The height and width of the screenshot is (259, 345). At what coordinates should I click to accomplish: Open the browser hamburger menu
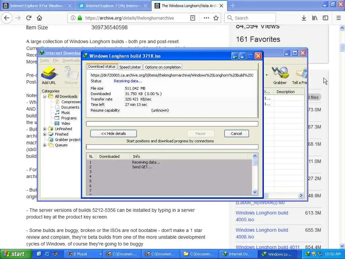click(338, 18)
